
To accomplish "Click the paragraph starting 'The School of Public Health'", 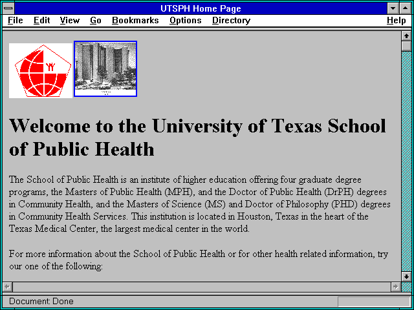I will 200,204.
